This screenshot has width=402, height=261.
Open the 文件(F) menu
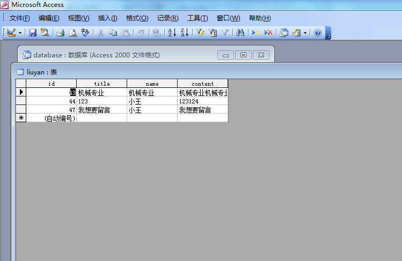[x=19, y=18]
